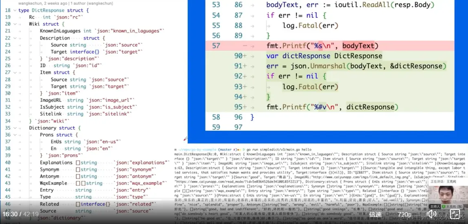The image size is (468, 224).
Task: Click the EnUs field on line 37
Action: 56,142
